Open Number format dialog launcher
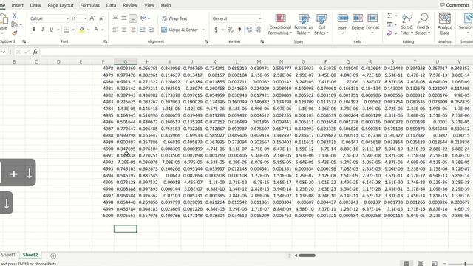Viewport: 473px width, 266px height. point(262,41)
